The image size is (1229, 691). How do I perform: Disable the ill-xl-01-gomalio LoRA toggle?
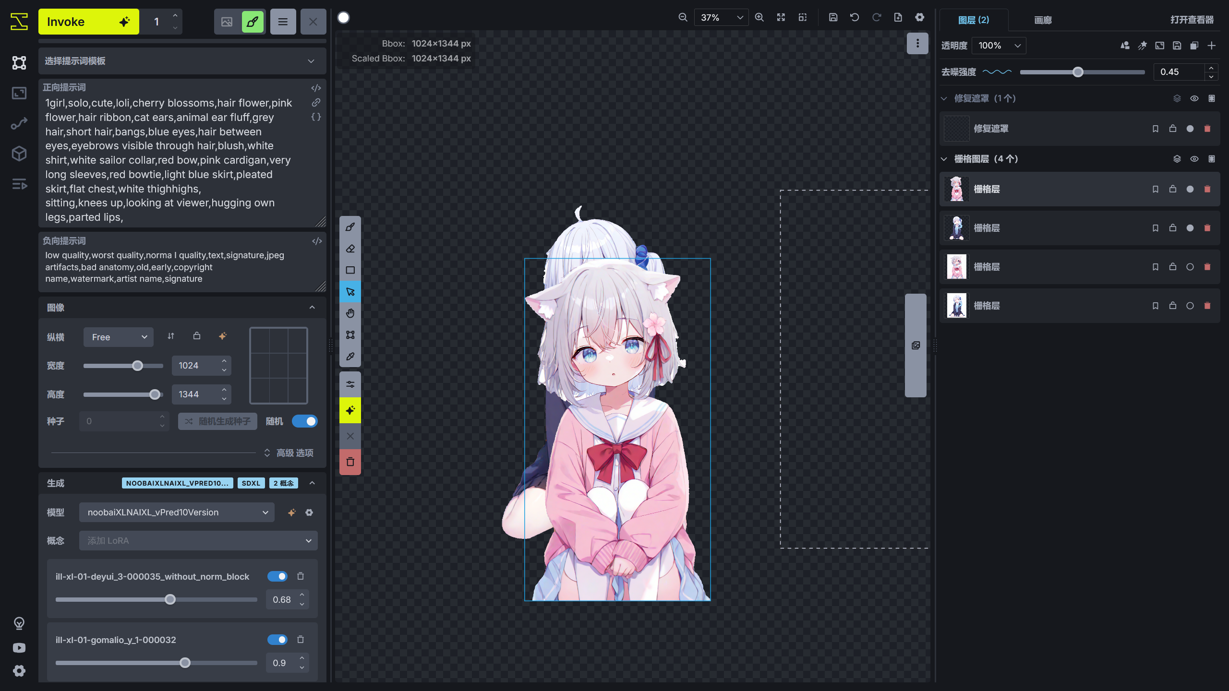tap(277, 640)
